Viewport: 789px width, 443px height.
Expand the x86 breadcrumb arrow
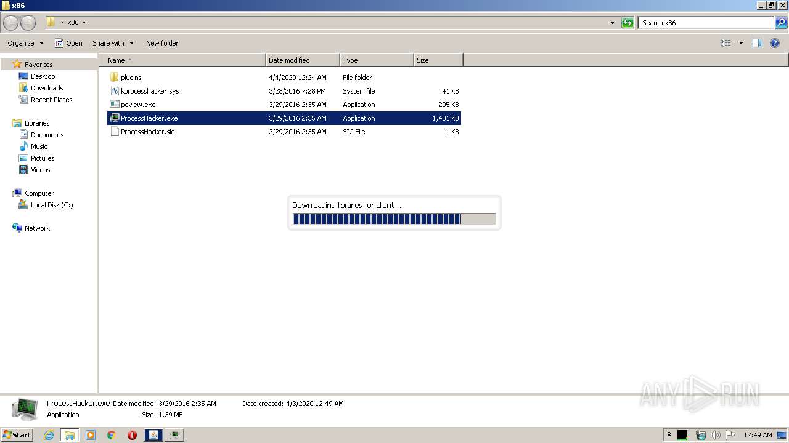tap(84, 23)
